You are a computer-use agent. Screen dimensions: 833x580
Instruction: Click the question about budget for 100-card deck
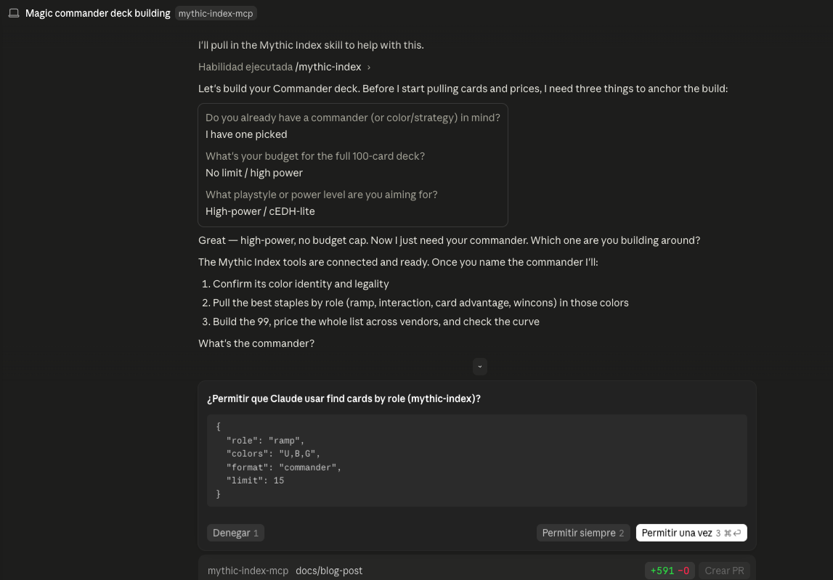point(315,156)
